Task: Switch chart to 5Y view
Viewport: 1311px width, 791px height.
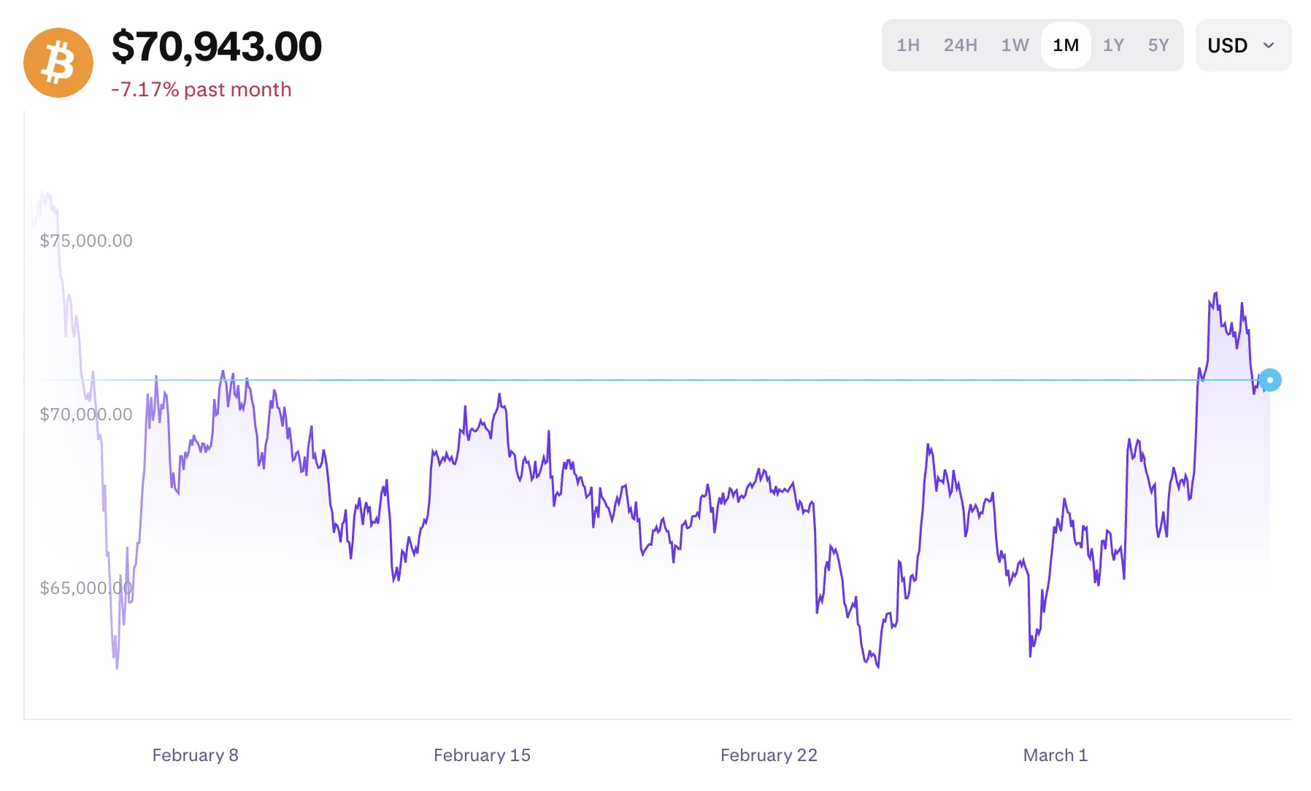Action: [x=1158, y=45]
